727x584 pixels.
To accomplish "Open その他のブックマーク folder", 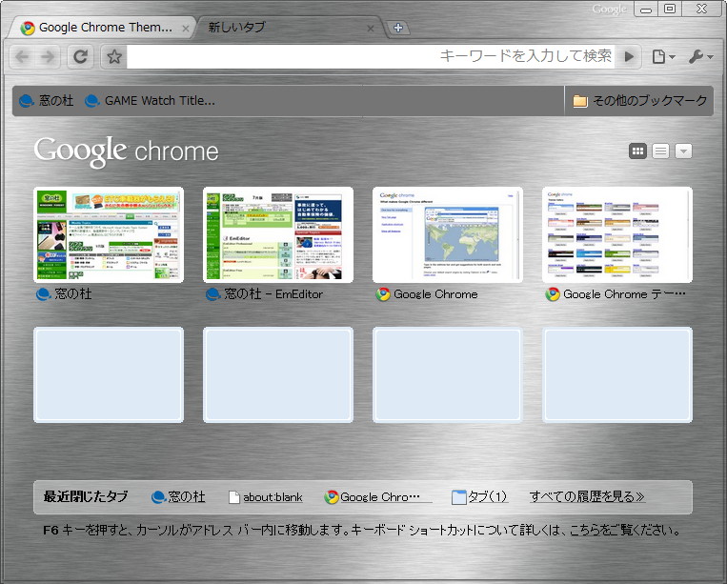I will pos(639,100).
